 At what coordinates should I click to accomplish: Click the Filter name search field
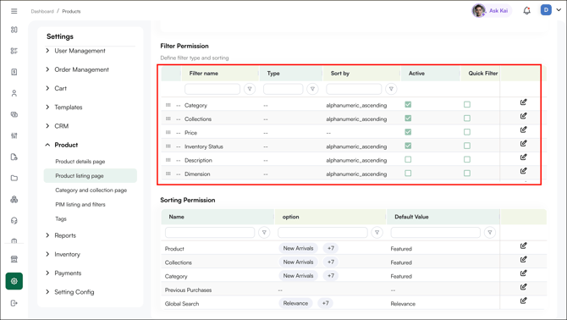point(212,89)
